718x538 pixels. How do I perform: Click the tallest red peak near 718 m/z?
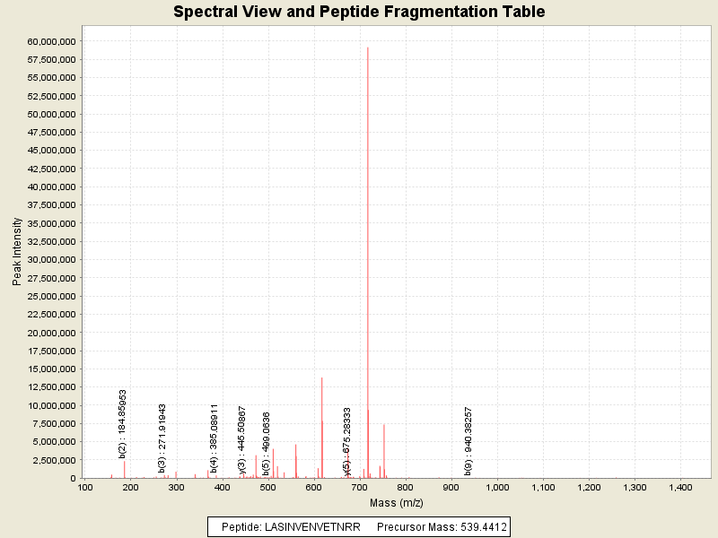pyautogui.click(x=368, y=269)
